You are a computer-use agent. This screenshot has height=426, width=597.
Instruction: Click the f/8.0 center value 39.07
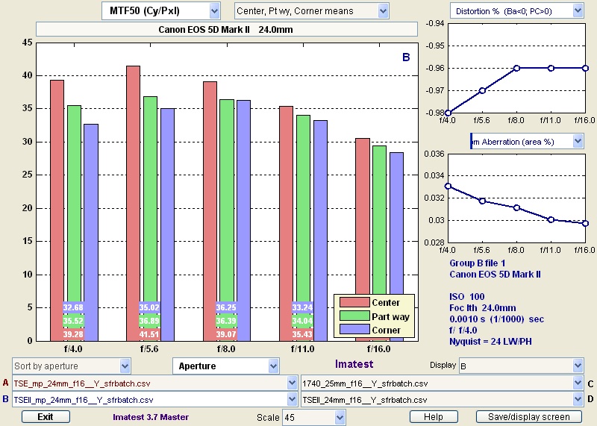point(226,334)
